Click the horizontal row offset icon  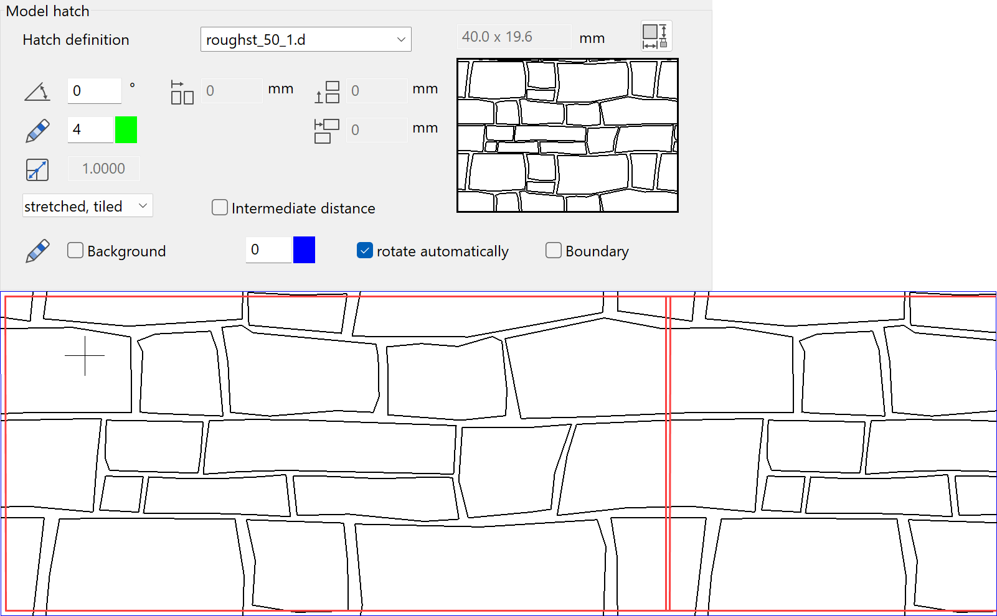tap(325, 129)
